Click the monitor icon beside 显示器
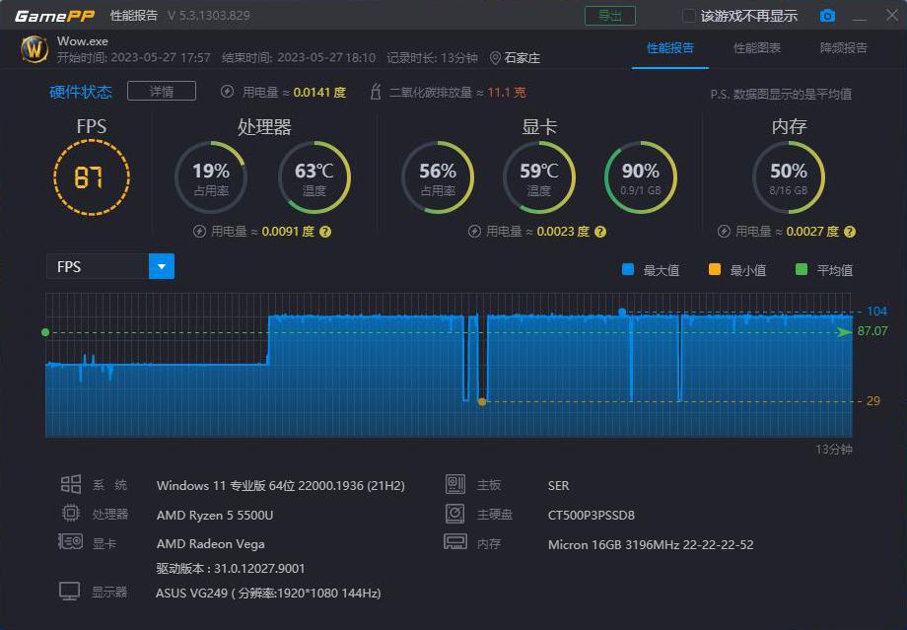This screenshot has height=630, width=907. point(69,592)
